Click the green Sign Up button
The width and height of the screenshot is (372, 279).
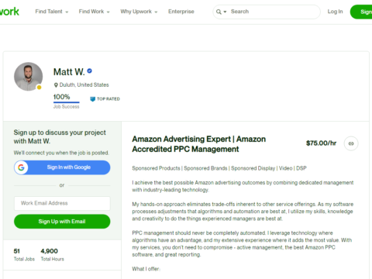[x=361, y=12]
